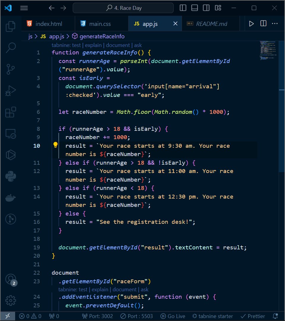Start the server with Go Live
This screenshot has width=285, height=321.
(x=173, y=316)
